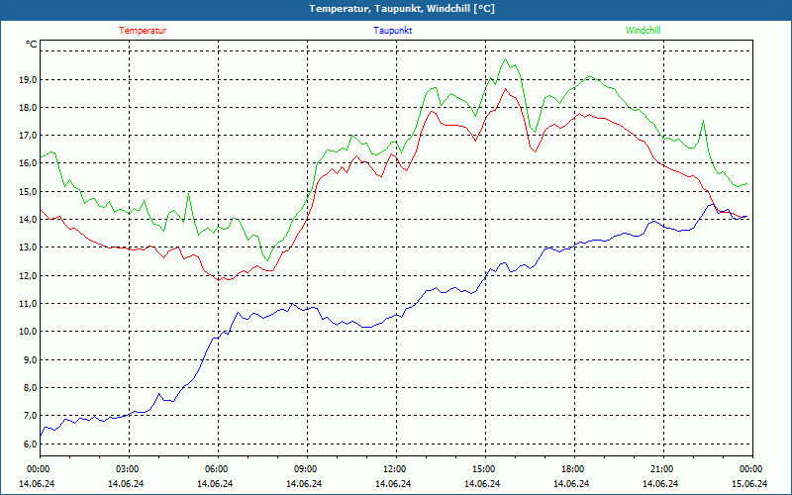Click the 9,0 y-axis value
Viewport: 792px width, 495px height.
(x=30, y=359)
